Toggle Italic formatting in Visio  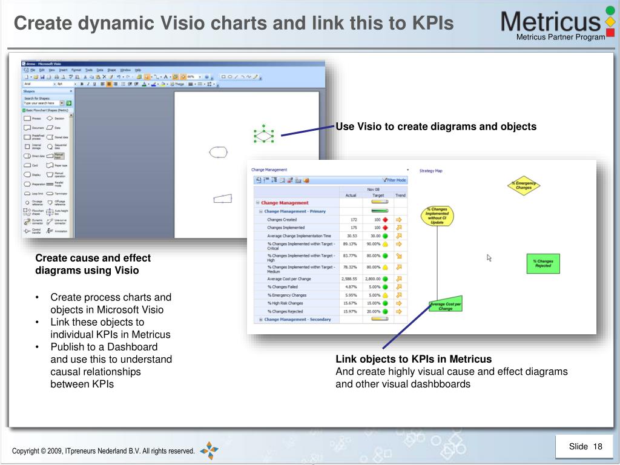(88, 84)
